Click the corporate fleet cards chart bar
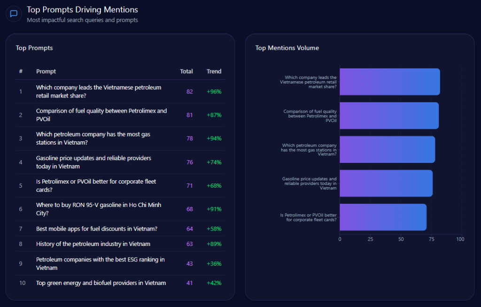The width and height of the screenshot is (481, 307). [383, 217]
